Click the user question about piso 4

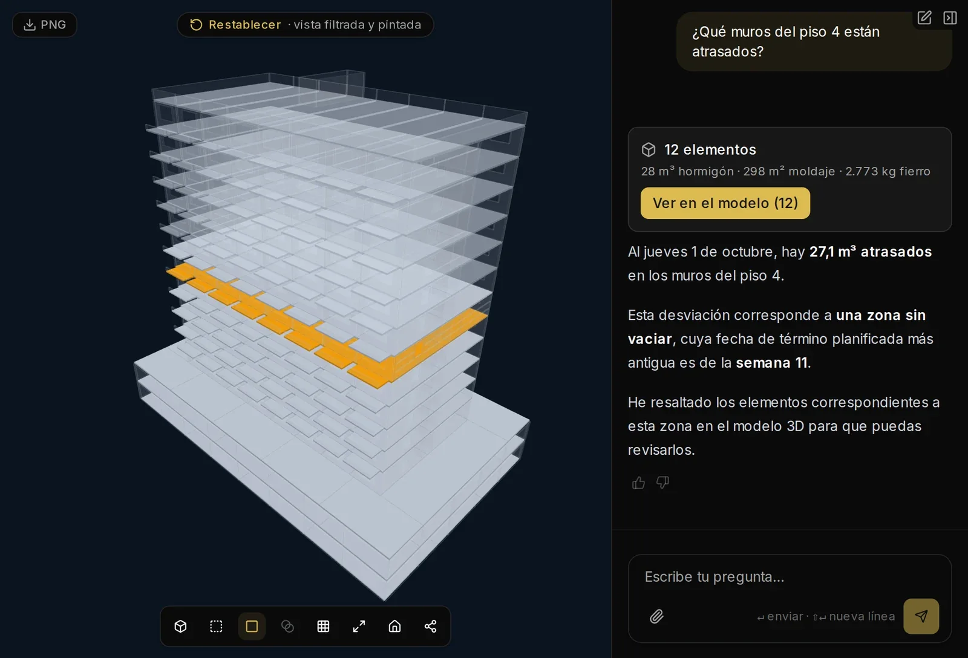coord(814,41)
